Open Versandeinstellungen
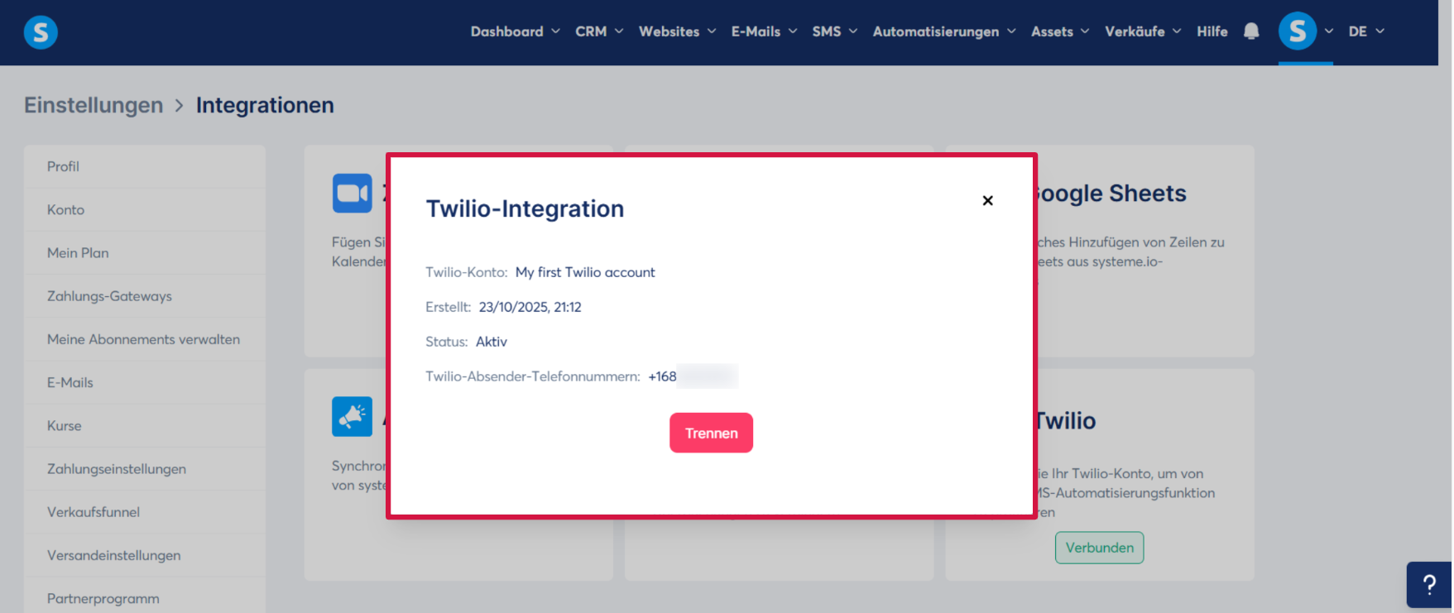The width and height of the screenshot is (1454, 613). (145, 555)
